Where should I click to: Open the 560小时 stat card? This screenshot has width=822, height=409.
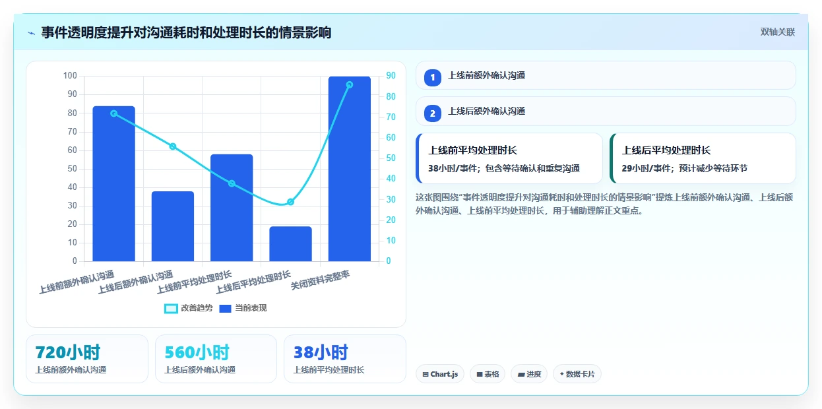click(x=216, y=359)
